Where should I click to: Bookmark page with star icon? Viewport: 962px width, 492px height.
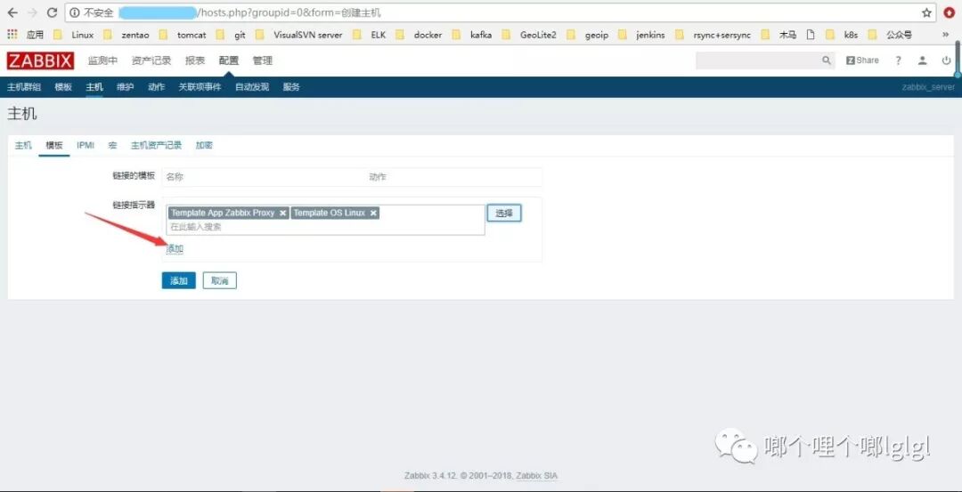pos(926,12)
